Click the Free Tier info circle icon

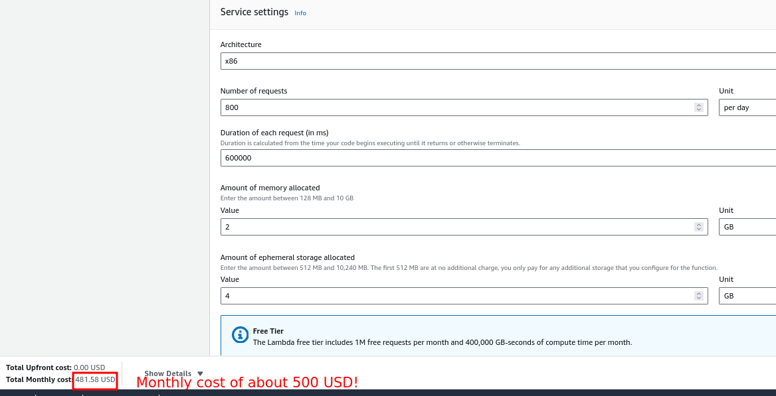240,335
